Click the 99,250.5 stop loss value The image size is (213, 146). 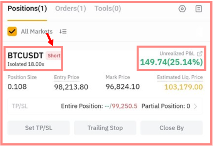pyautogui.click(x=125, y=106)
